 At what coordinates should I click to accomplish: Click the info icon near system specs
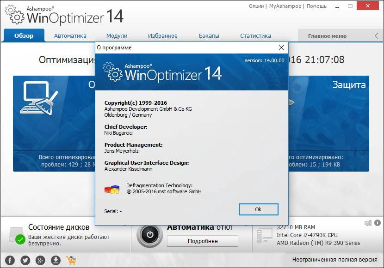coord(378,222)
